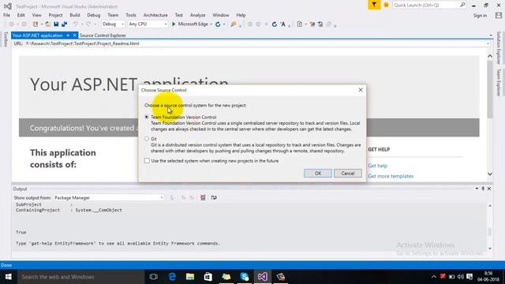
Task: Close the Output panel
Action: click(489, 189)
